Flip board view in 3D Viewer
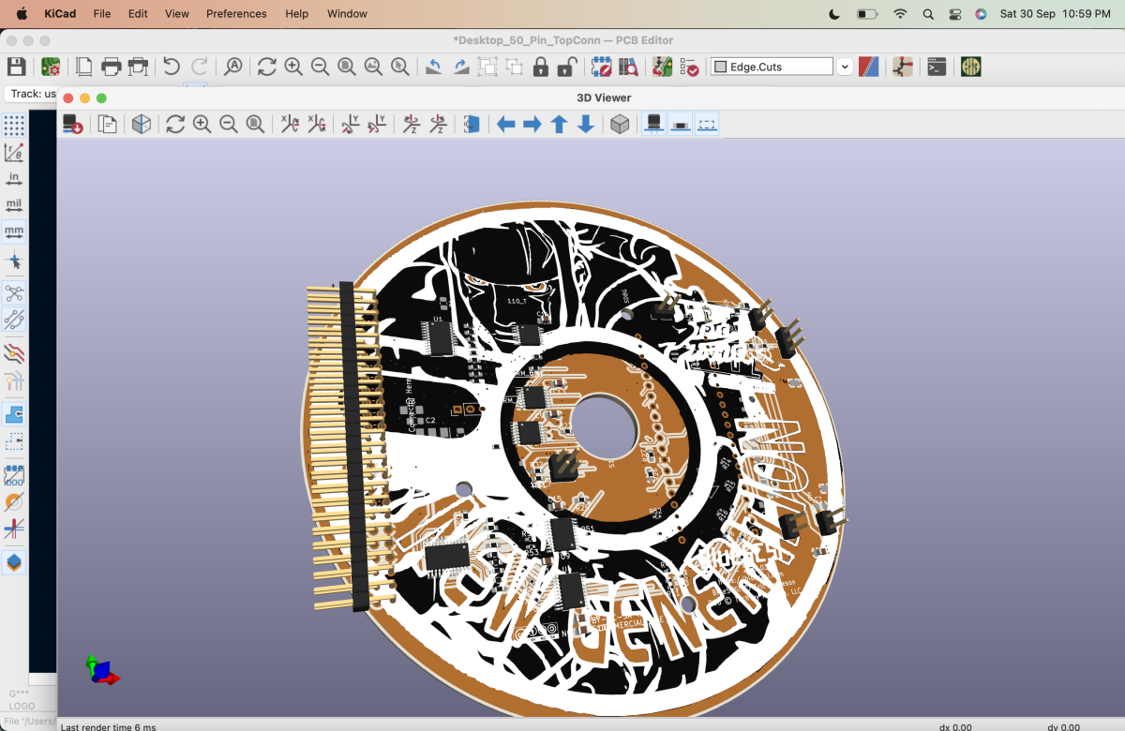Screen dimensions: 1125x731 (x=472, y=124)
